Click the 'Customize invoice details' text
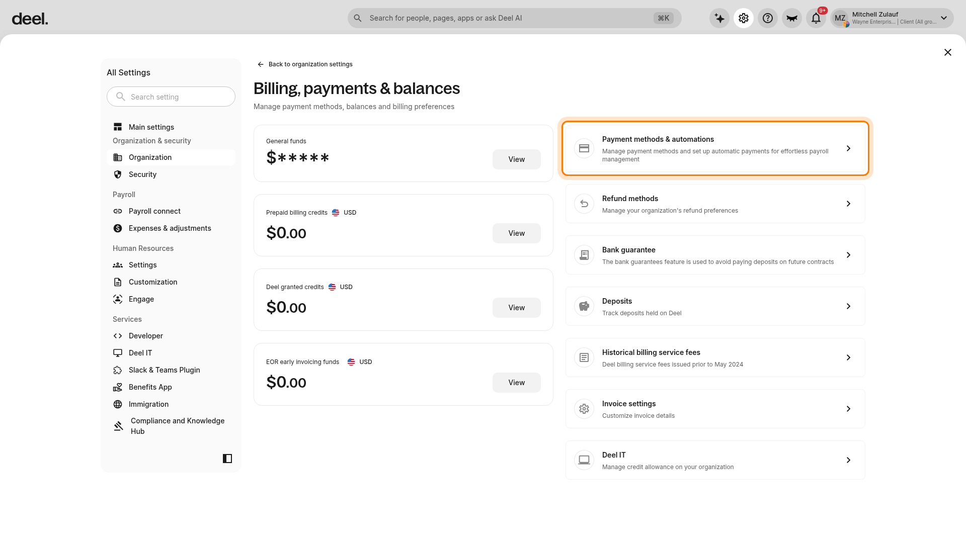The width and height of the screenshot is (966, 543). [x=638, y=416]
